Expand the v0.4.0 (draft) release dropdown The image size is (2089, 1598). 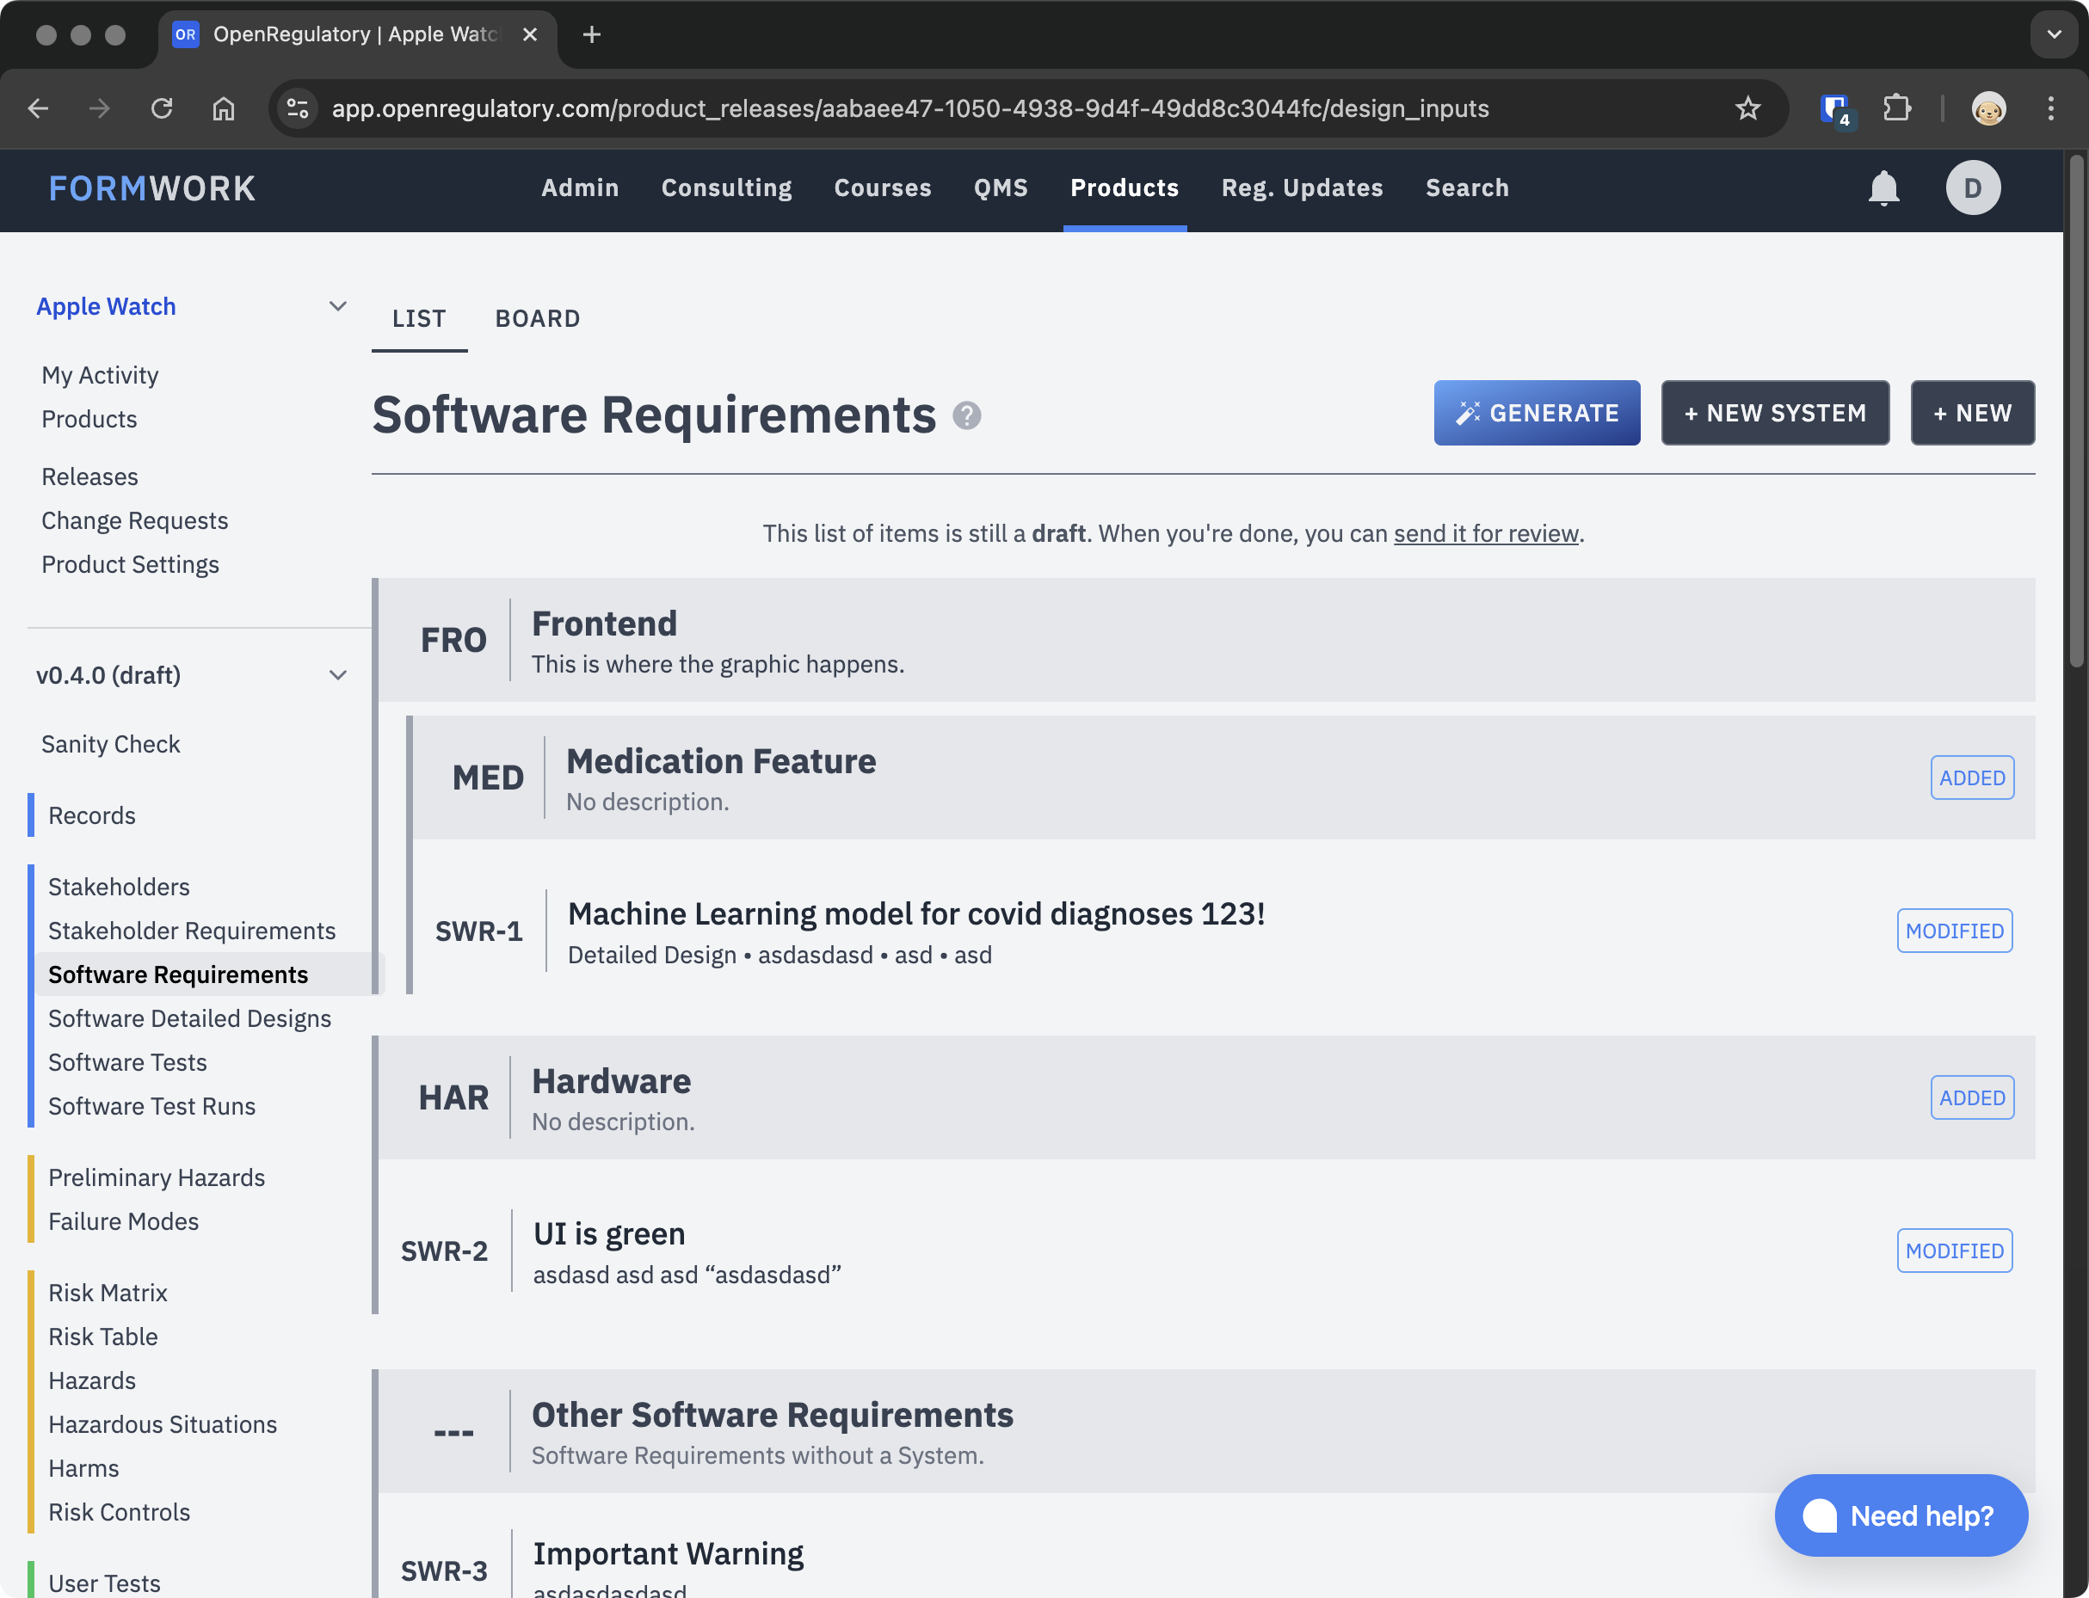click(x=338, y=675)
